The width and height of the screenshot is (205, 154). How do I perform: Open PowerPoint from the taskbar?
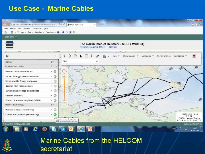click(x=90, y=129)
